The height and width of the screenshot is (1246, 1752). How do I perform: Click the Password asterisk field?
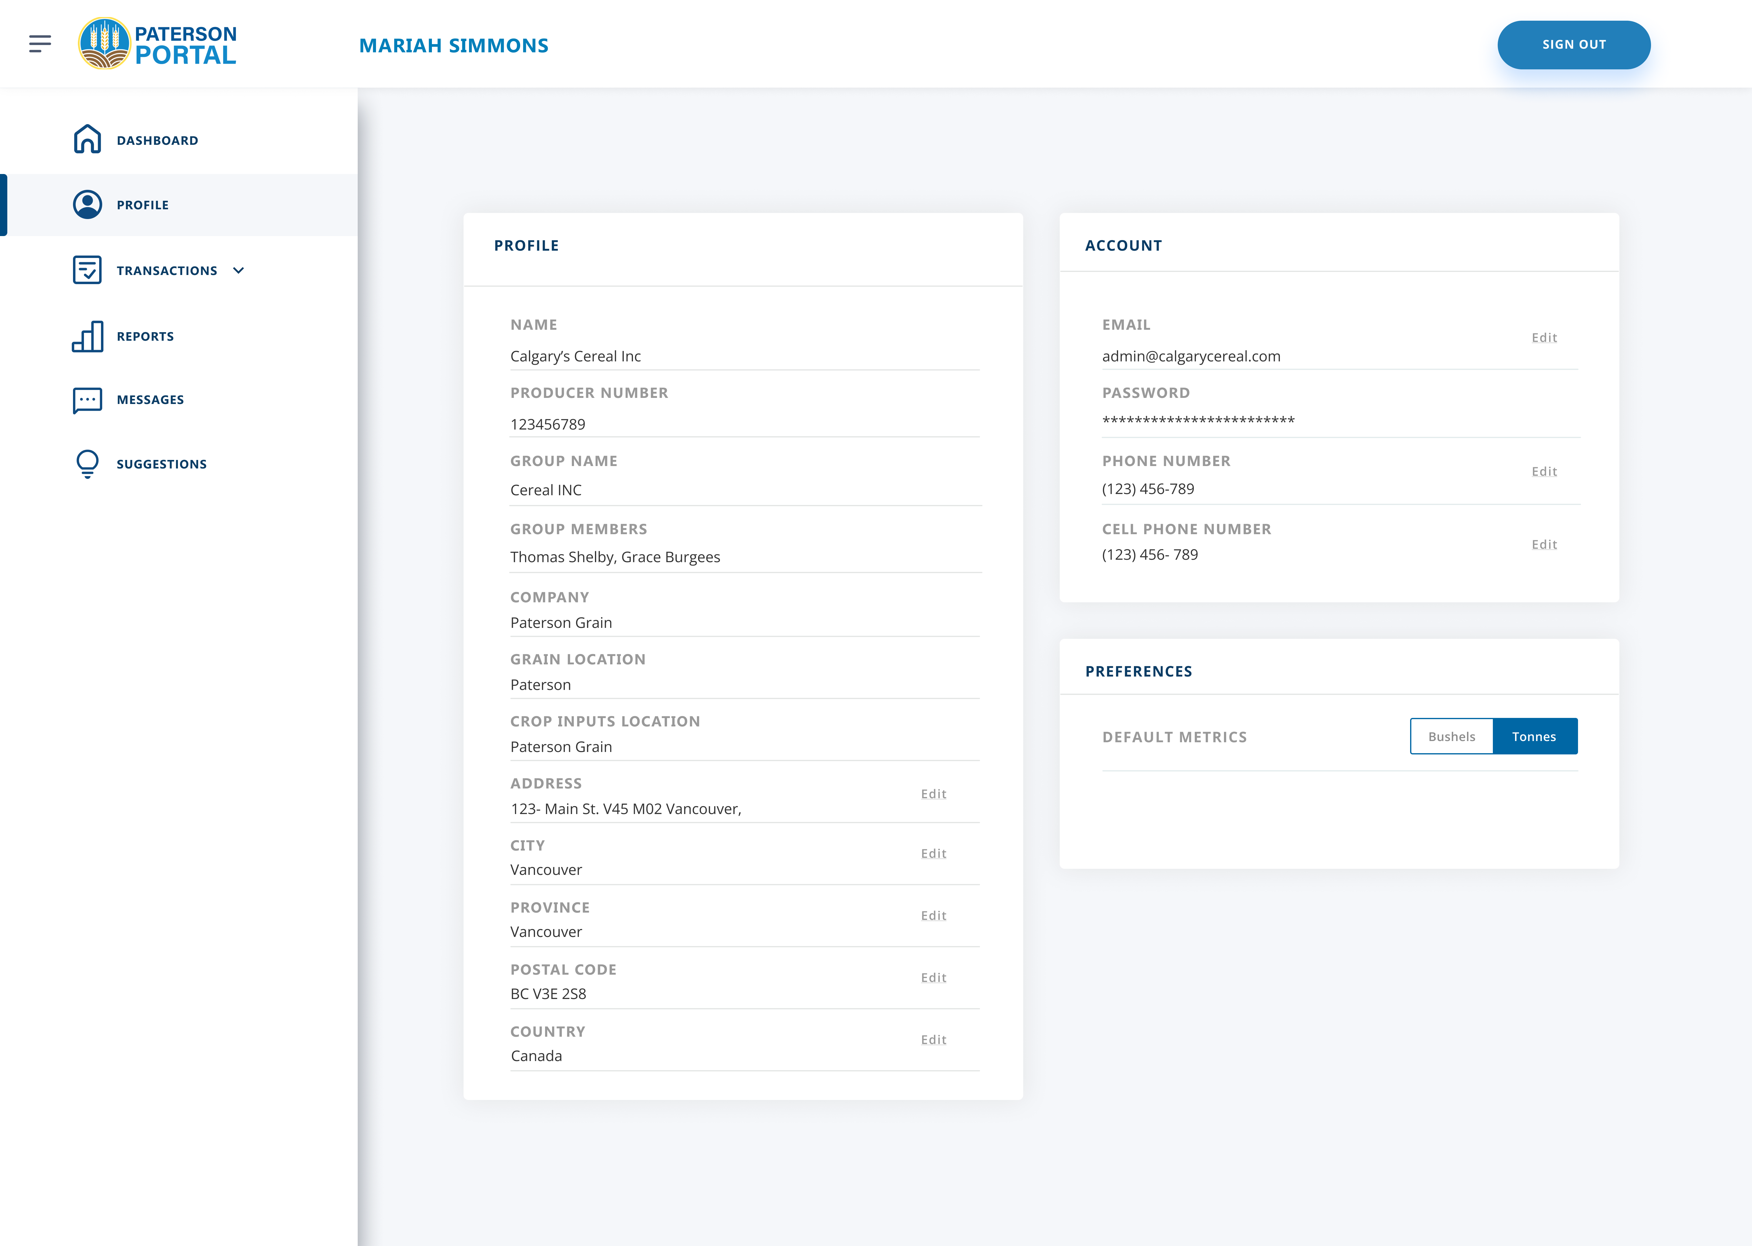[x=1198, y=420]
